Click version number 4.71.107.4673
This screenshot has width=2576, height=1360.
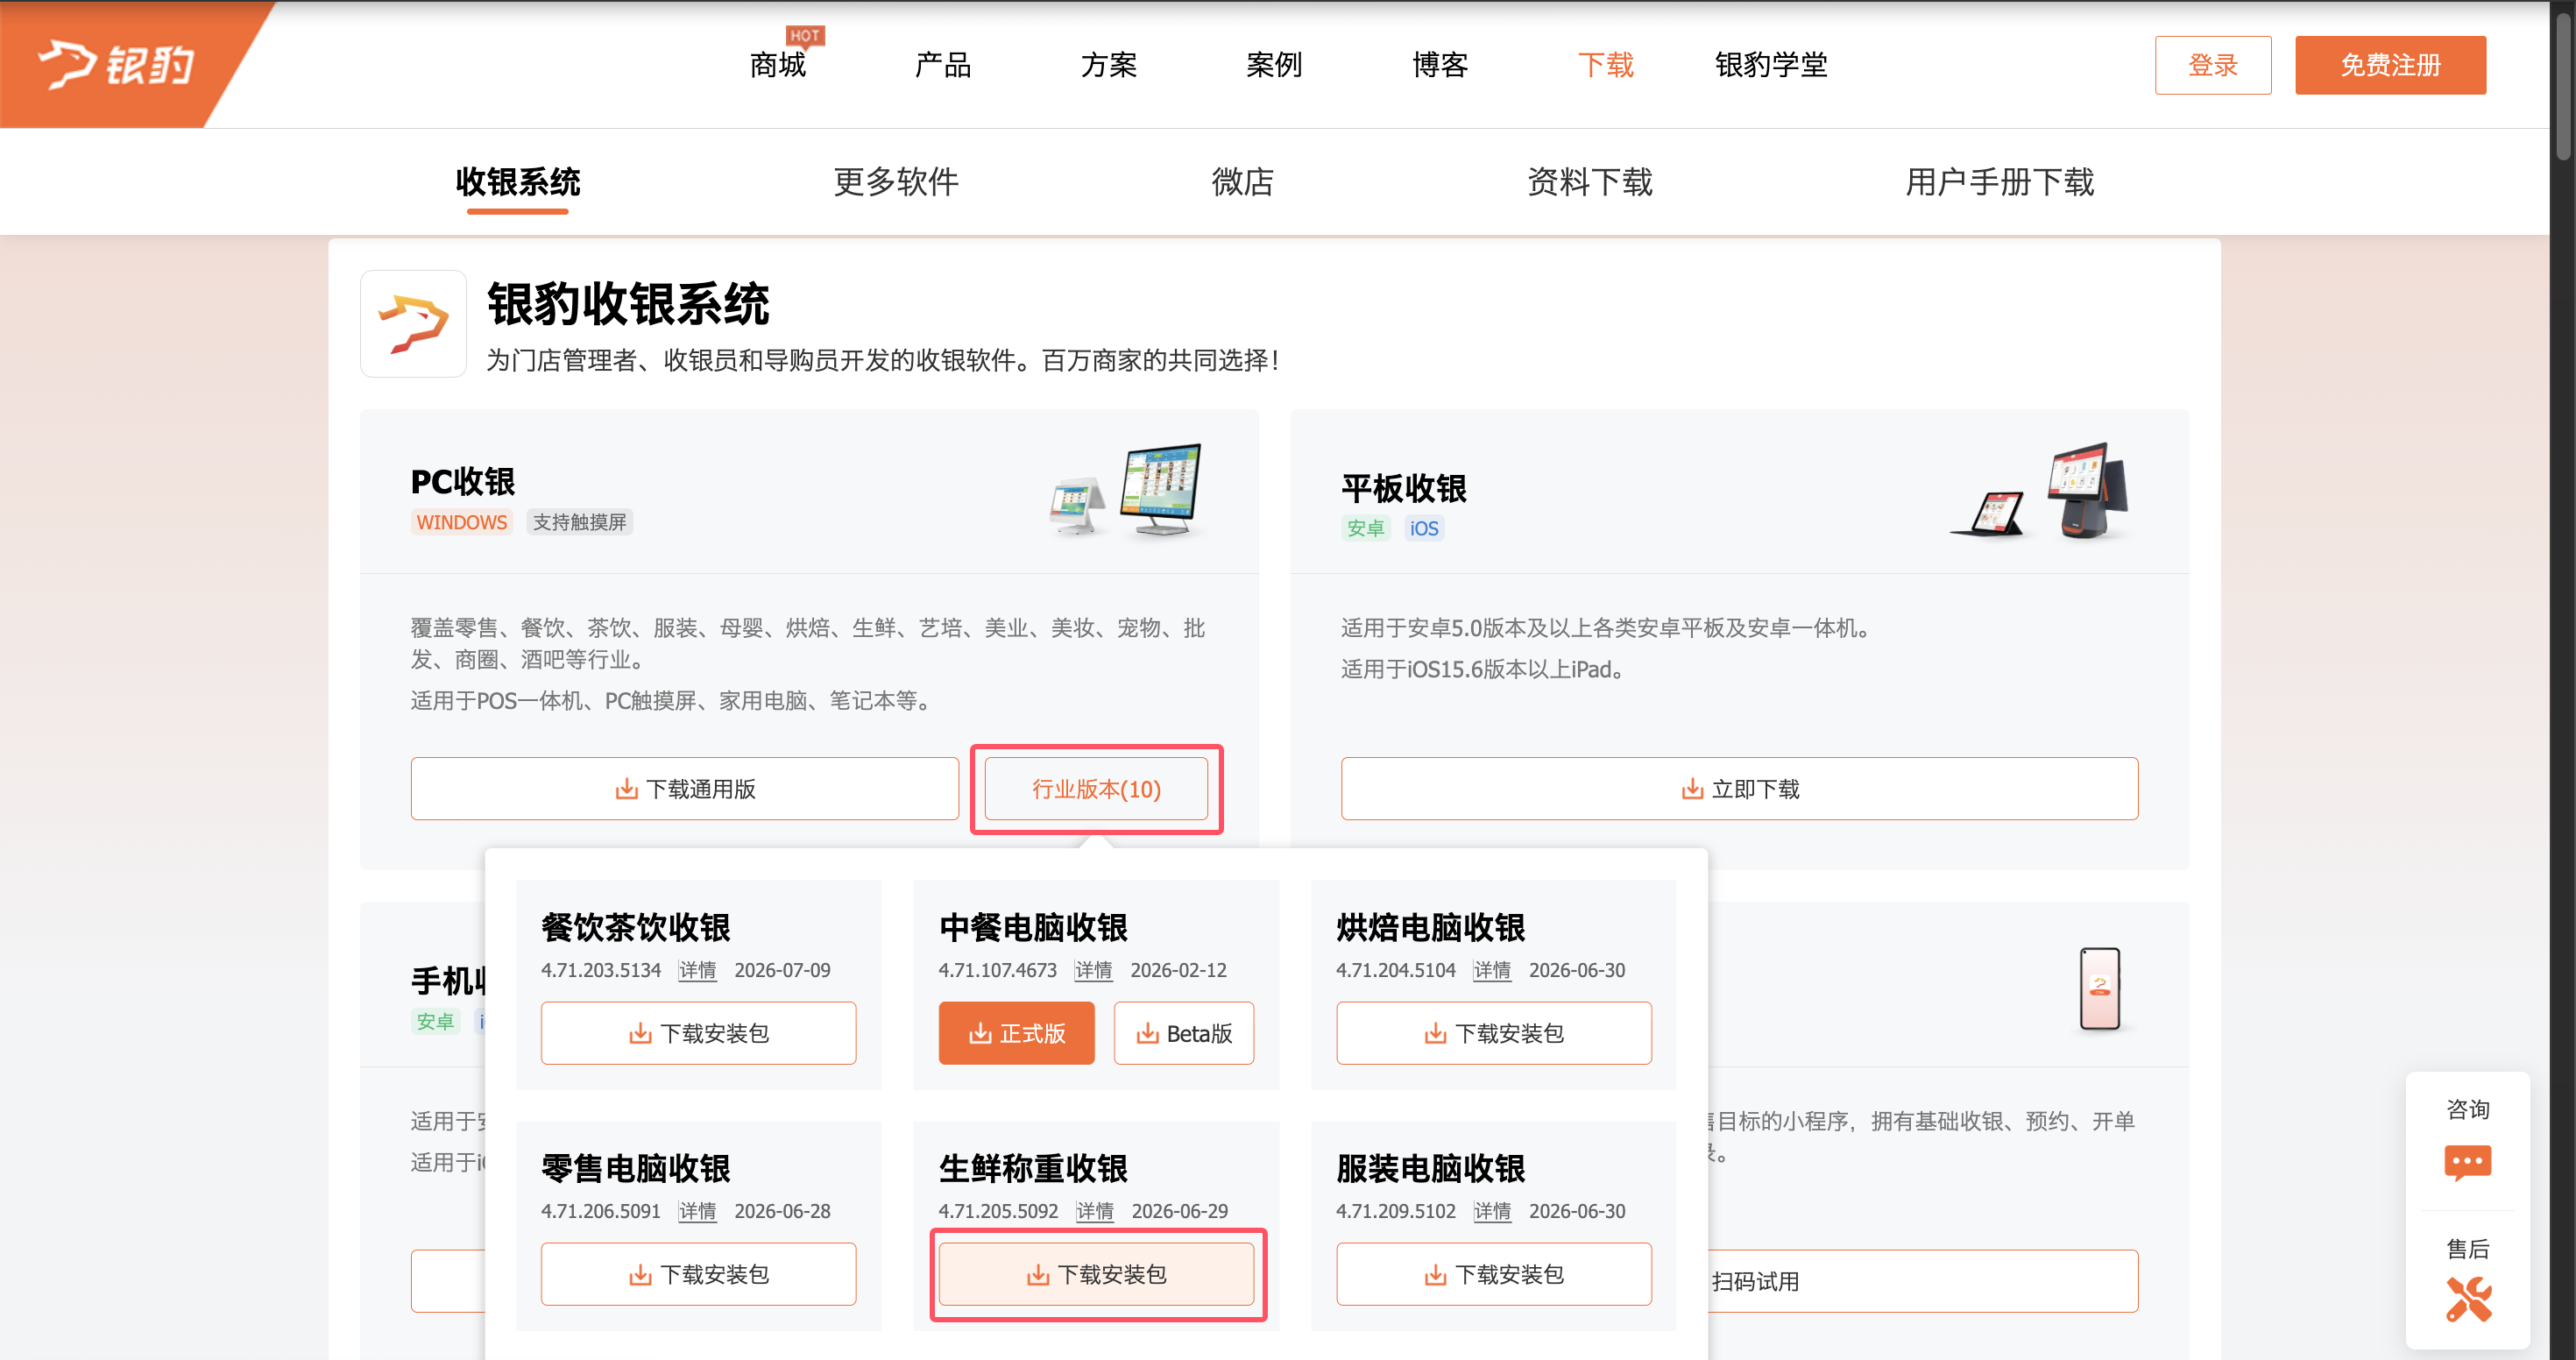[x=997, y=970]
